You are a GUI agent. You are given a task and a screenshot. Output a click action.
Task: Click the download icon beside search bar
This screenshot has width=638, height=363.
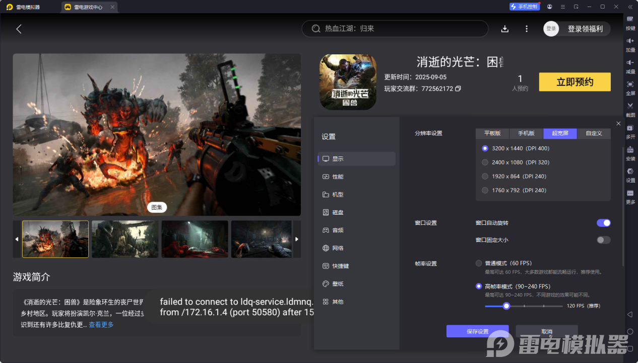[x=504, y=29]
